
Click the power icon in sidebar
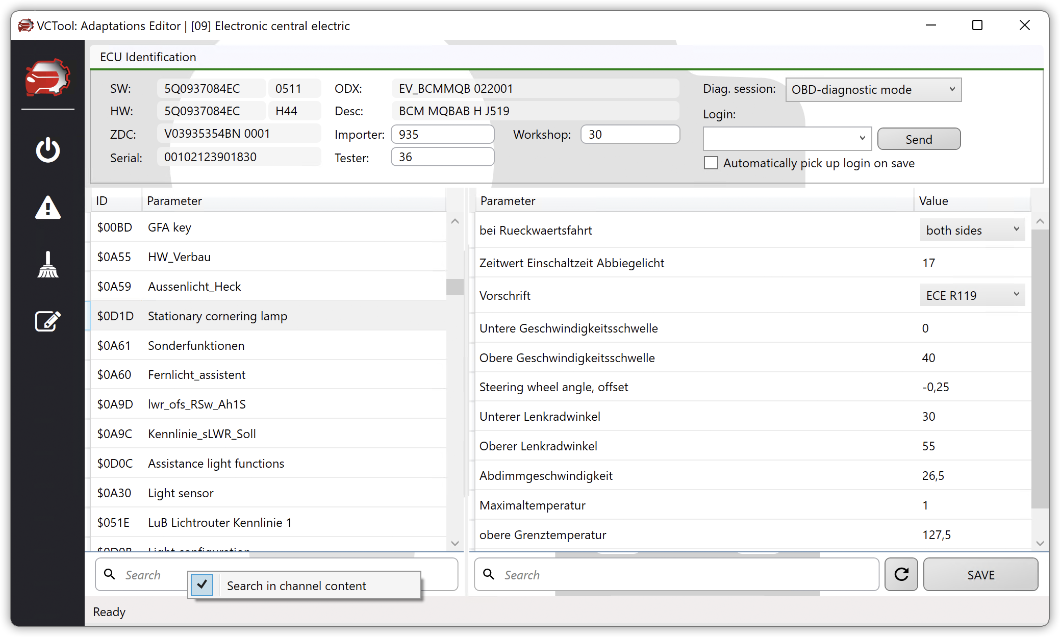pyautogui.click(x=48, y=150)
